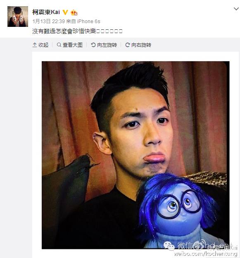Click the post text 沒有難過怎麼會珍惜快樂

point(64,31)
